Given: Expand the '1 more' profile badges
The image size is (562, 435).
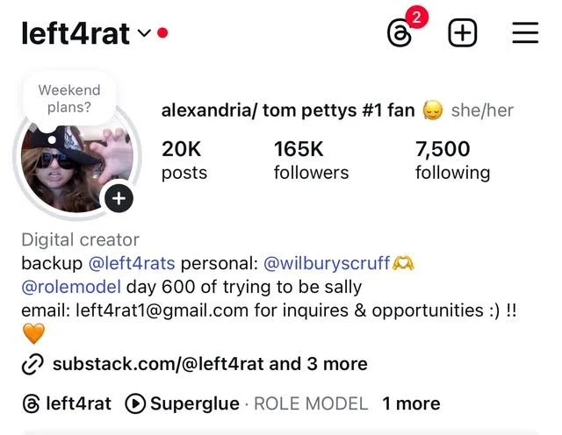Looking at the screenshot, I should click(411, 403).
